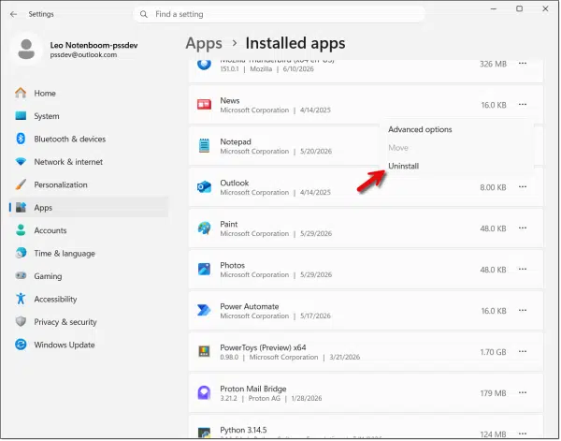Click the Apps breadcrumb link
Image resolution: width=561 pixels, height=441 pixels.
tap(204, 43)
